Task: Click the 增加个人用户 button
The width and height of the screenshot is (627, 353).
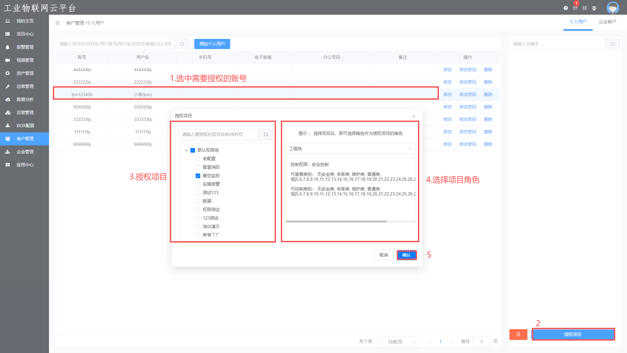Action: [x=212, y=44]
